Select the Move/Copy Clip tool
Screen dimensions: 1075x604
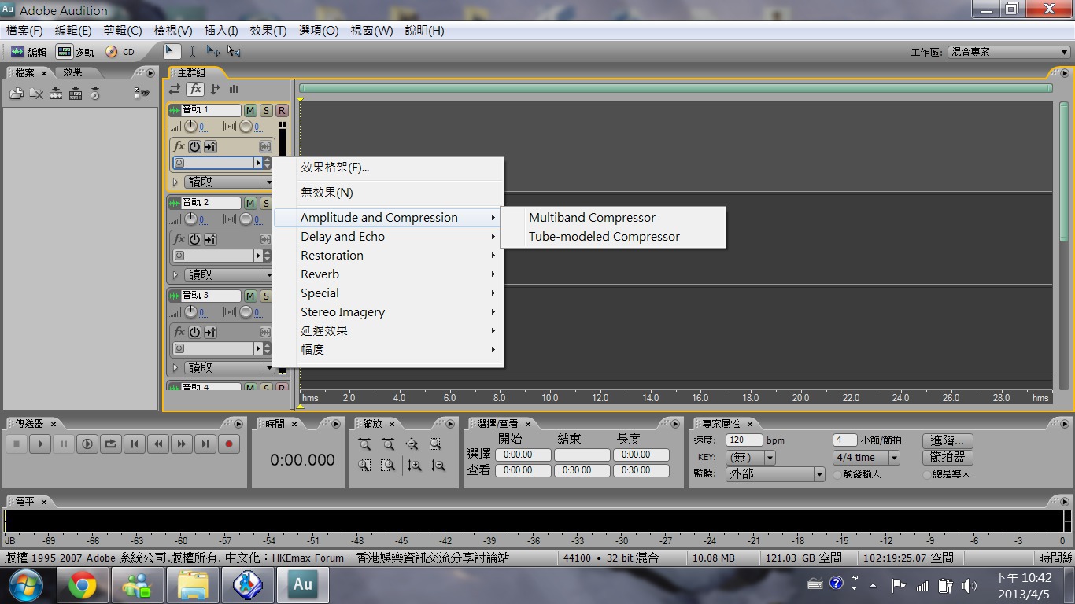click(213, 51)
